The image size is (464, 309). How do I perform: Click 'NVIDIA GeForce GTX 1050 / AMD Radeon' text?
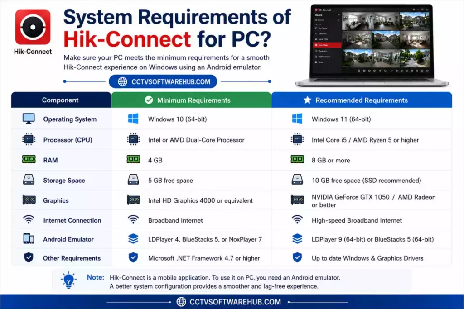coord(373,197)
